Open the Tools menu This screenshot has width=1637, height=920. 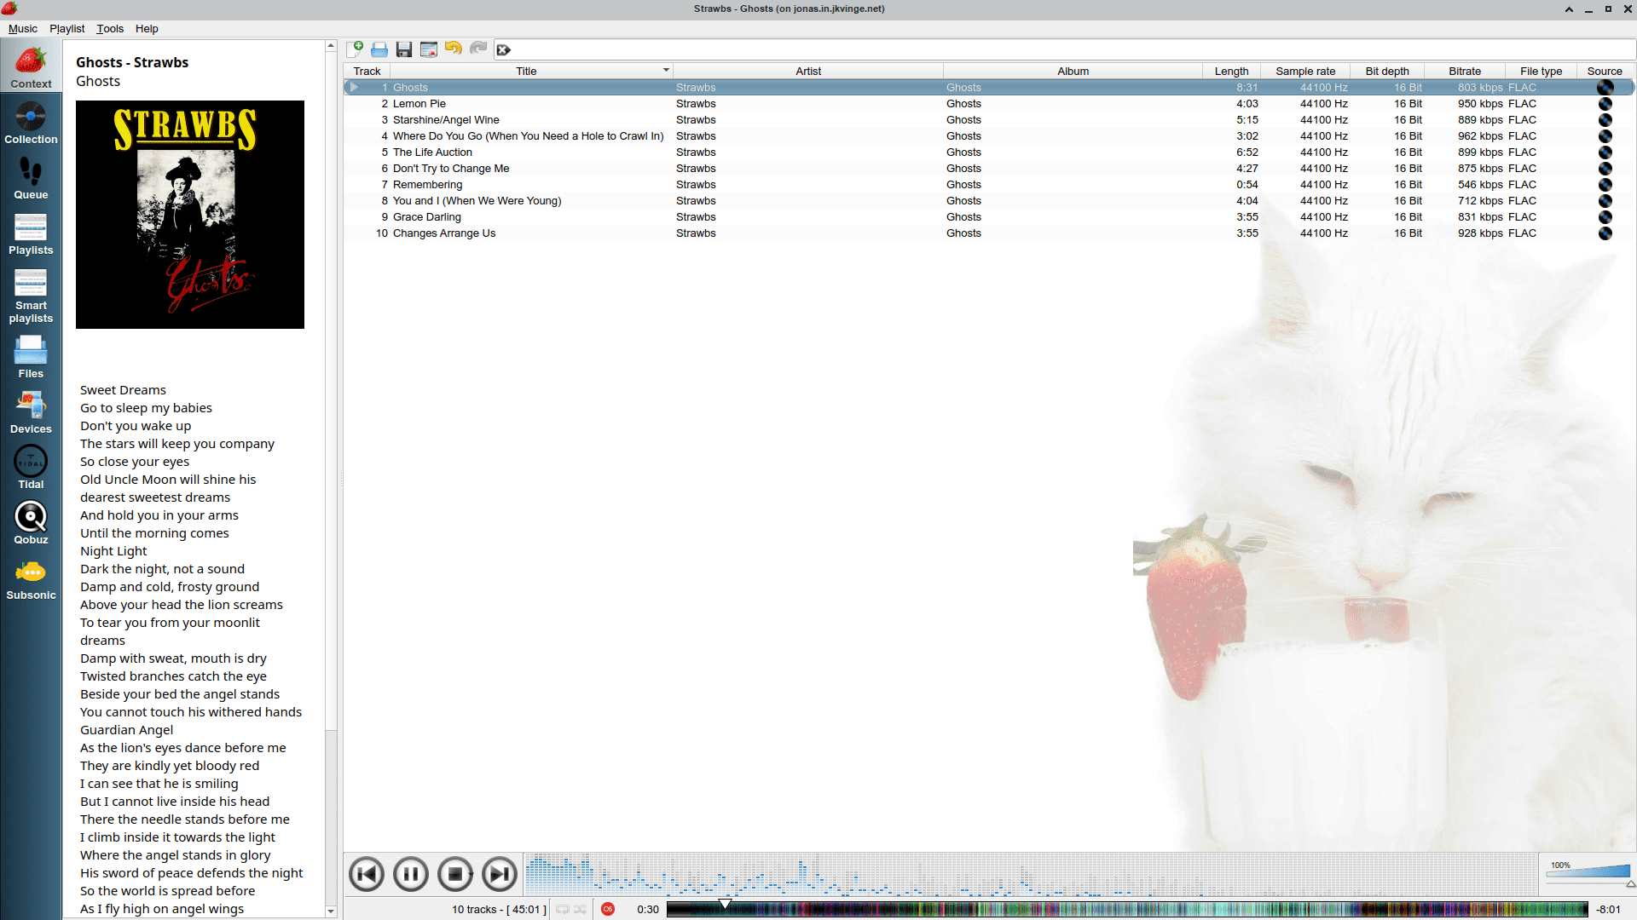pos(109,28)
